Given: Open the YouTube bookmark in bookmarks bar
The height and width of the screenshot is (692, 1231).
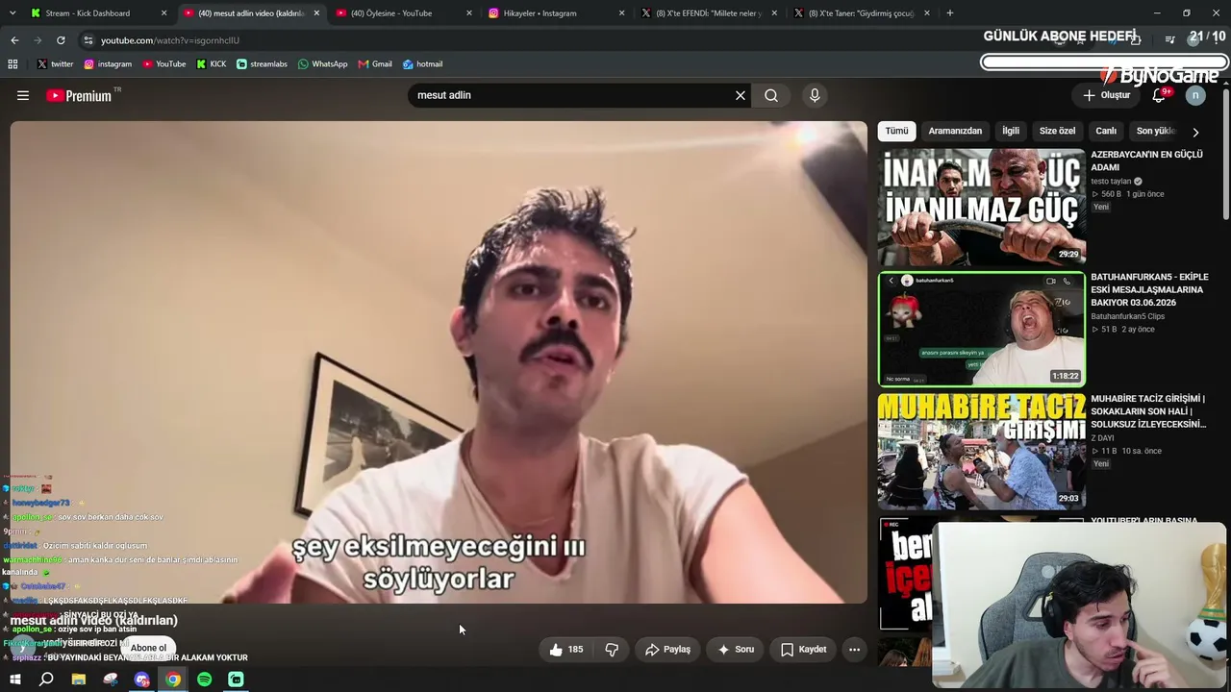Looking at the screenshot, I should coord(164,64).
